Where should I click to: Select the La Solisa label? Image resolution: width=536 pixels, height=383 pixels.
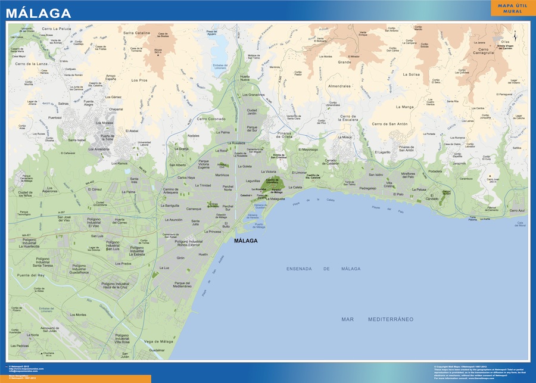[411, 74]
